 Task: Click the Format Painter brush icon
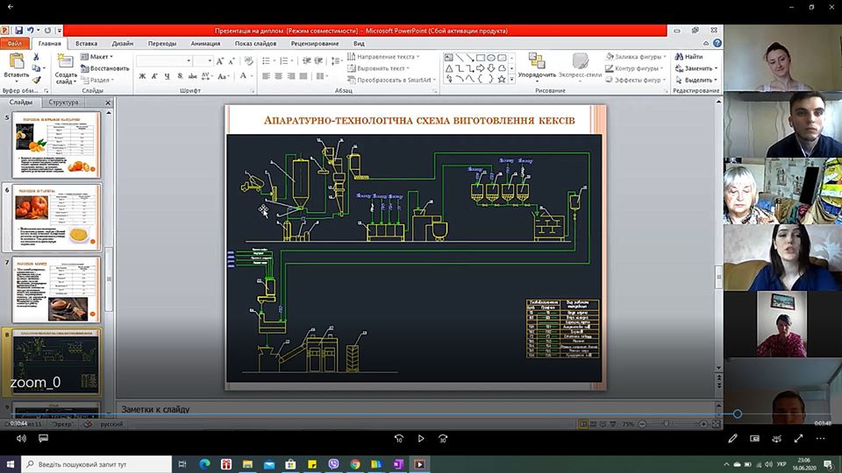(37, 81)
